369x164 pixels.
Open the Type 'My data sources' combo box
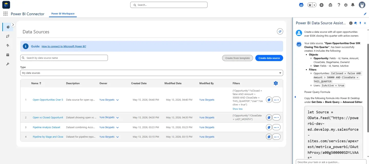pyautogui.click(x=152, y=73)
